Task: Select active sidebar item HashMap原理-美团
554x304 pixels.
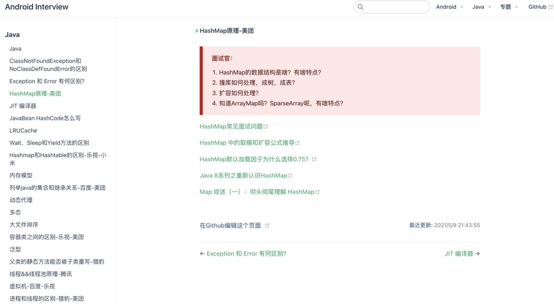Action: (35, 93)
